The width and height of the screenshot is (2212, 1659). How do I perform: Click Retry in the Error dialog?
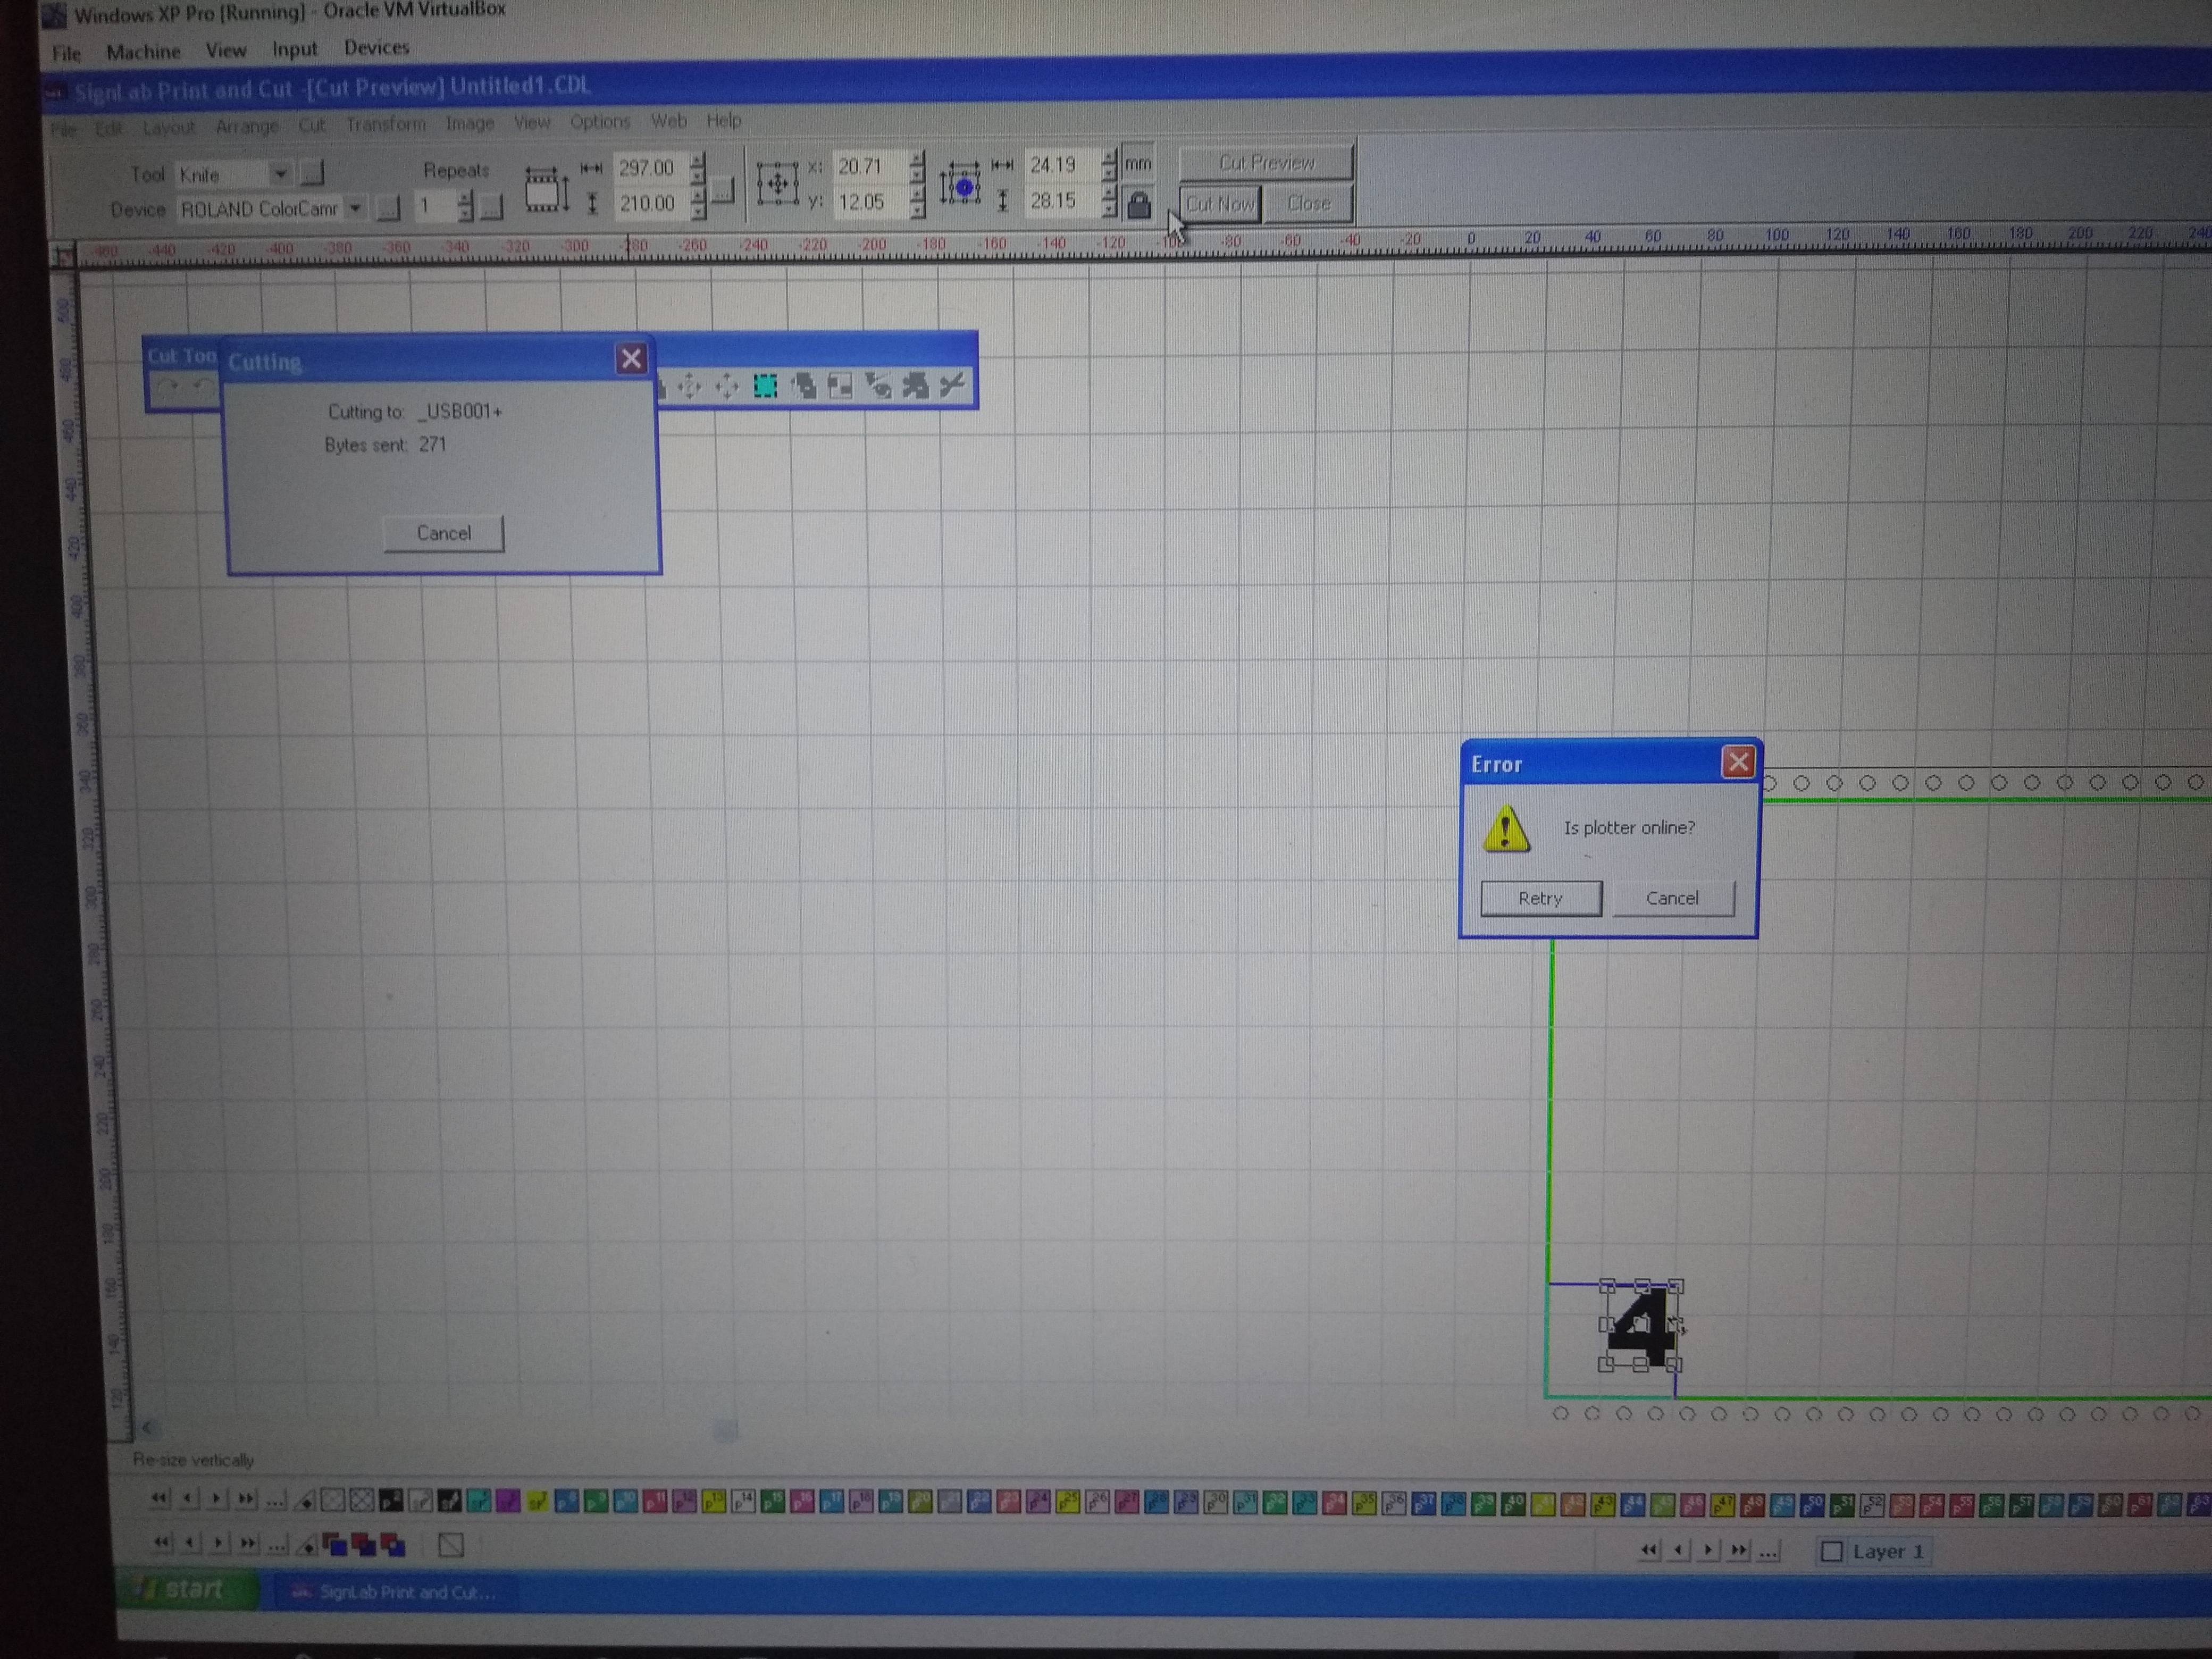1540,898
